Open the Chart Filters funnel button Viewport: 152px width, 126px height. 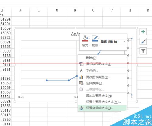(143, 51)
